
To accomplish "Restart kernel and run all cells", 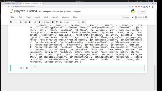I will (61, 22).
